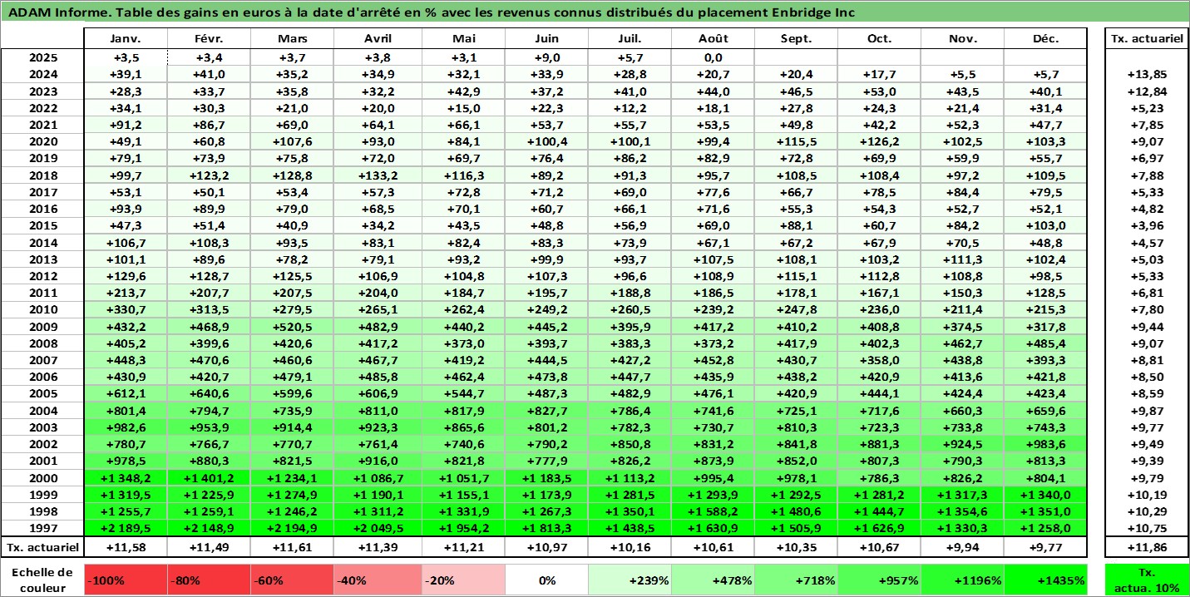Click the '0,0' value for Août 2025

[713, 58]
